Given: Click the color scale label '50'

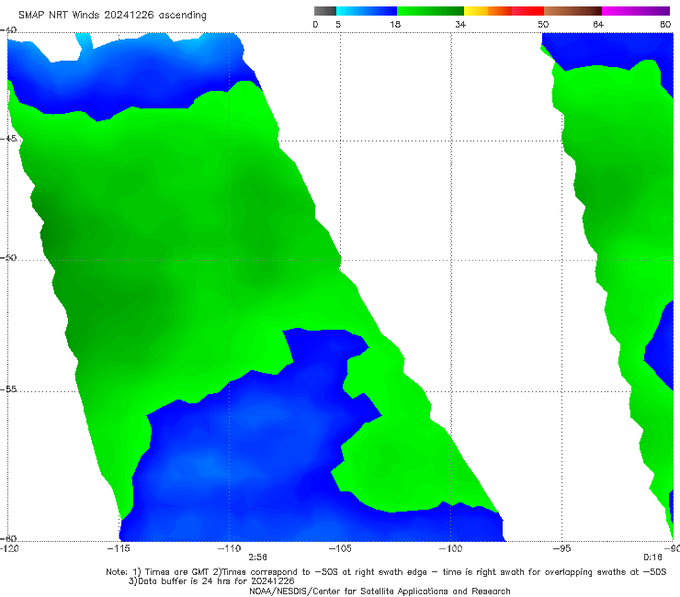Looking at the screenshot, I should pos(543,24).
